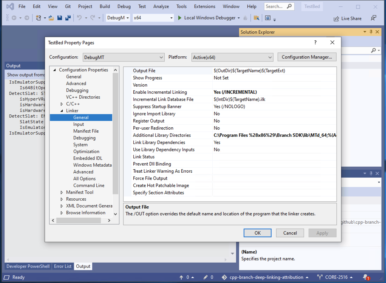Click the help question mark in Property Pages
Screen dimensions: 386x283
point(315,42)
